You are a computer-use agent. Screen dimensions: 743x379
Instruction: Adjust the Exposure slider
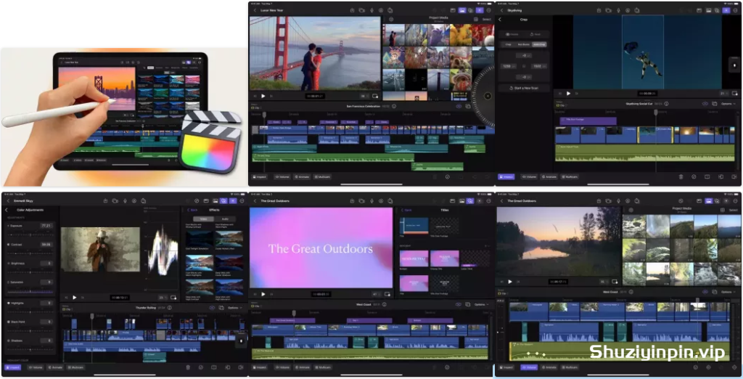pyautogui.click(x=30, y=234)
